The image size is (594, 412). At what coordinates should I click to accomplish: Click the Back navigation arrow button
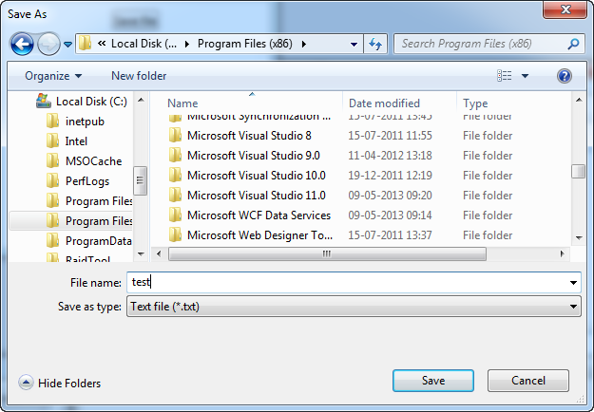(x=23, y=44)
